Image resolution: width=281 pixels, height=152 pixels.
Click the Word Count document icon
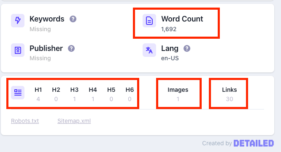tap(149, 21)
